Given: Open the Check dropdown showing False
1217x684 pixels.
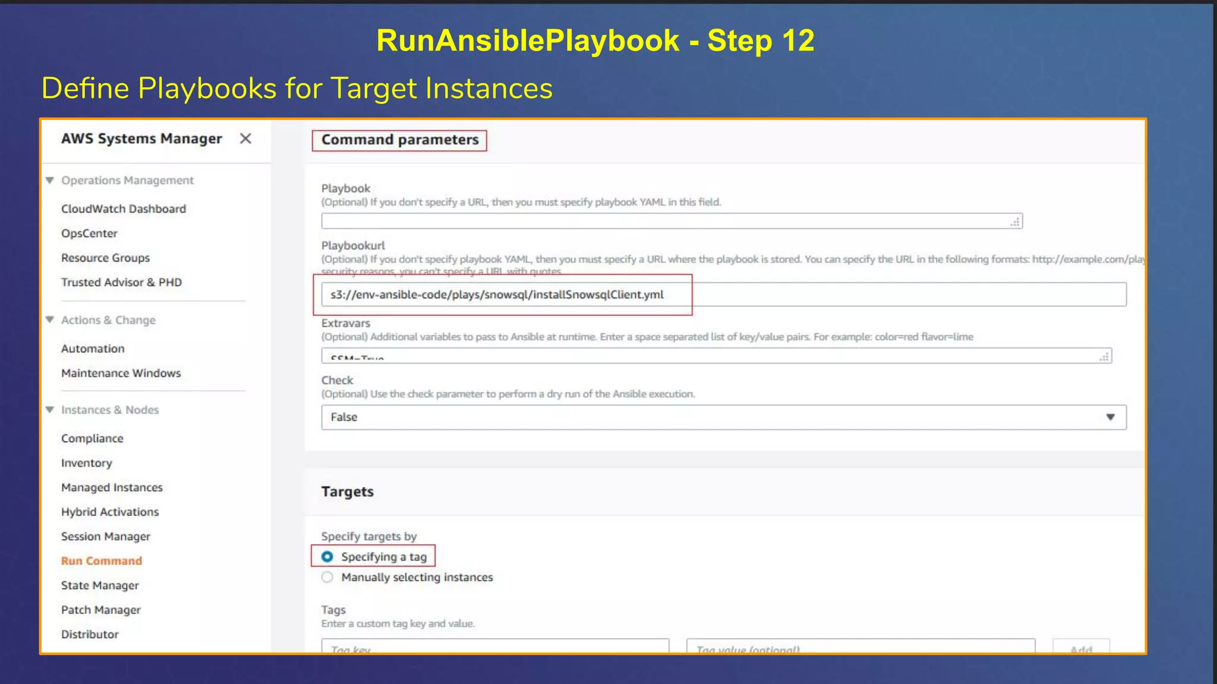Looking at the screenshot, I should (x=724, y=417).
